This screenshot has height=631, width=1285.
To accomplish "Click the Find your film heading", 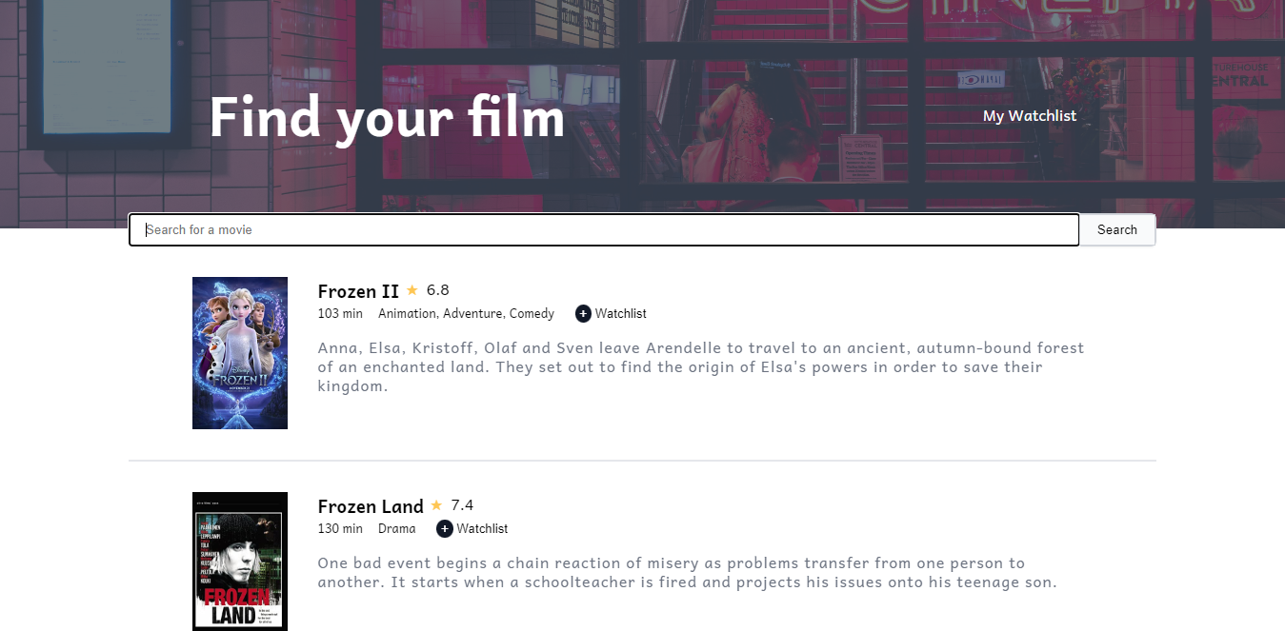I will (387, 118).
